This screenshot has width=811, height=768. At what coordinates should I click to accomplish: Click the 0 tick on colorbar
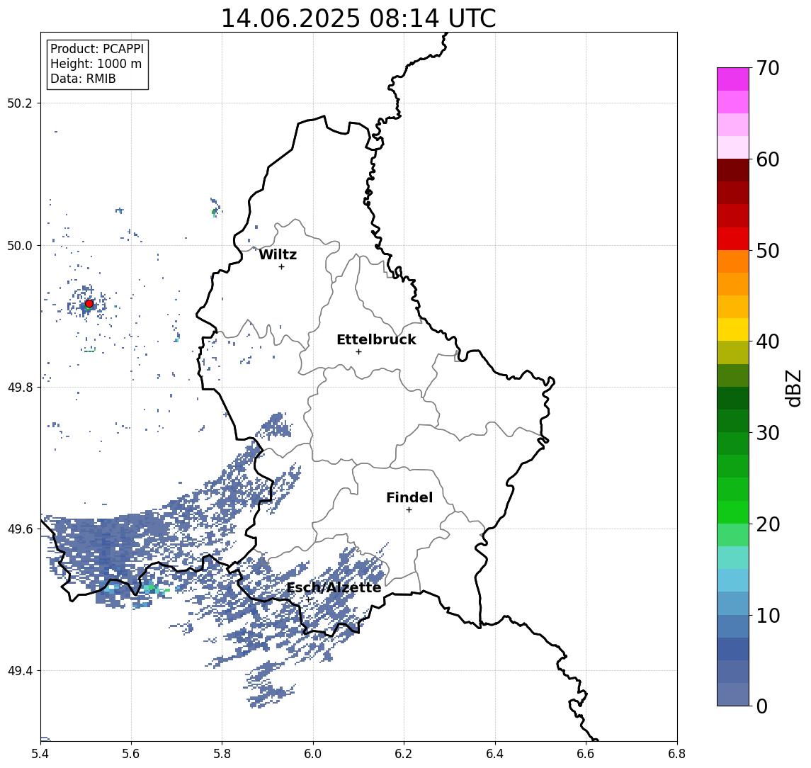click(x=762, y=706)
